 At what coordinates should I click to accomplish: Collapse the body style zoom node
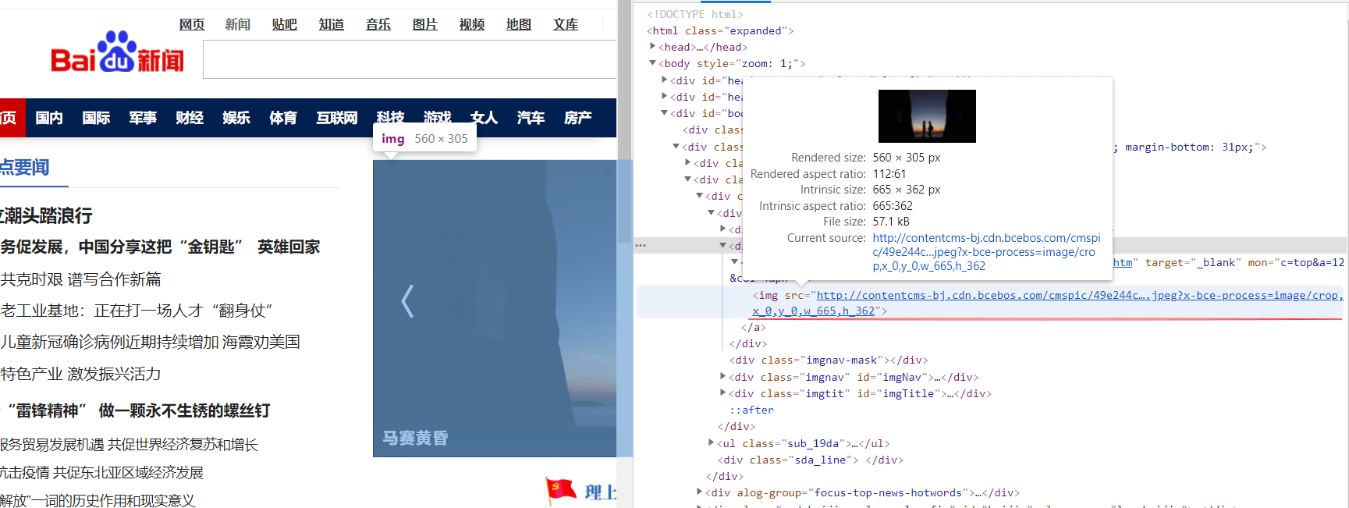(x=653, y=63)
